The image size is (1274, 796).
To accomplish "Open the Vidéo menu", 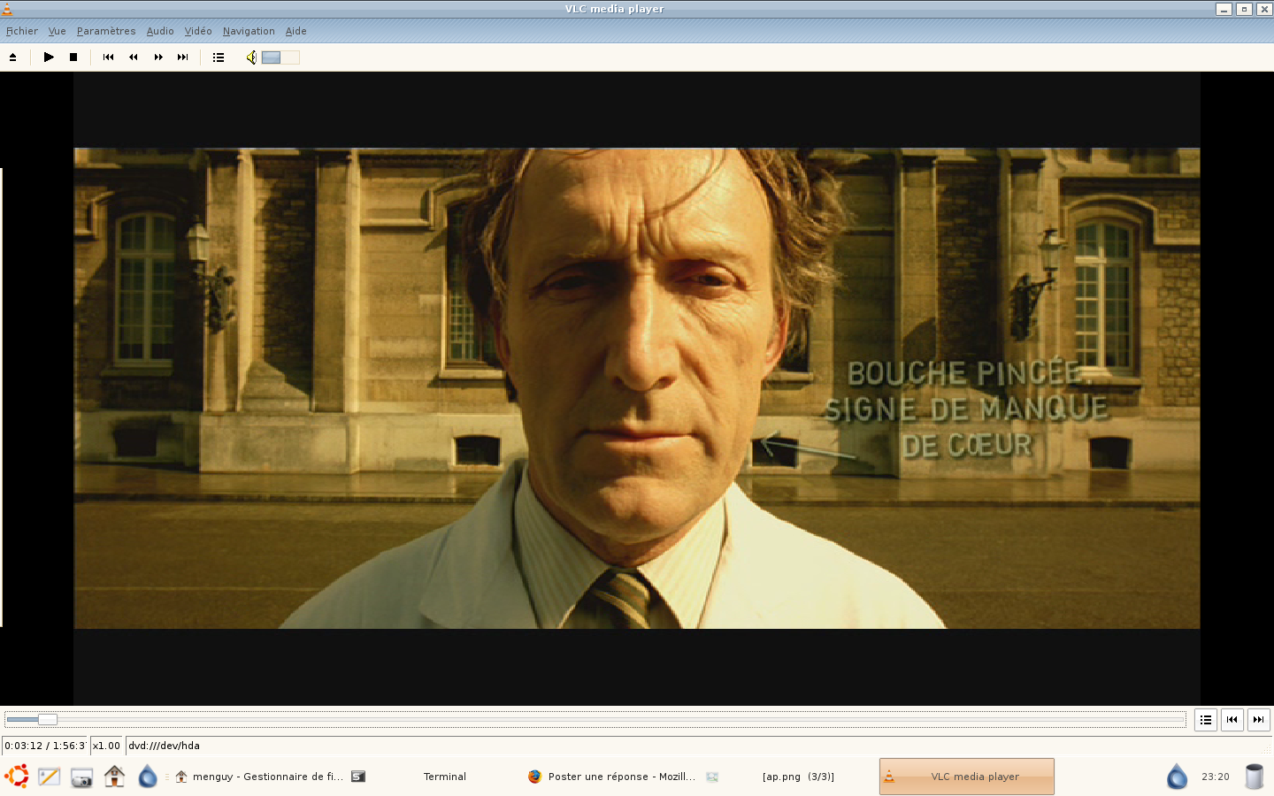I will tap(198, 31).
